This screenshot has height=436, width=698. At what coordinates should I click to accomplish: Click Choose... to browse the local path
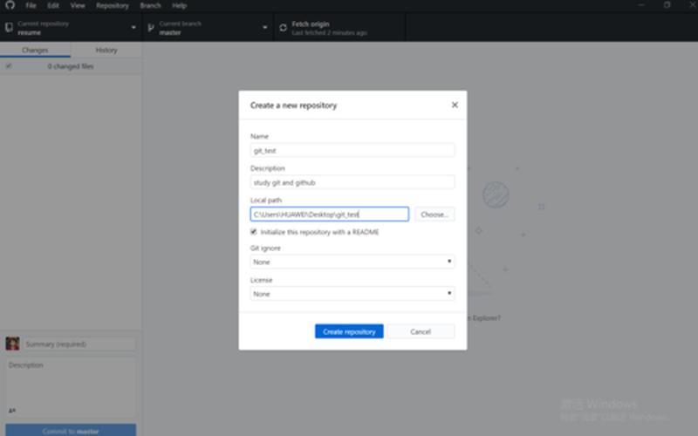435,214
